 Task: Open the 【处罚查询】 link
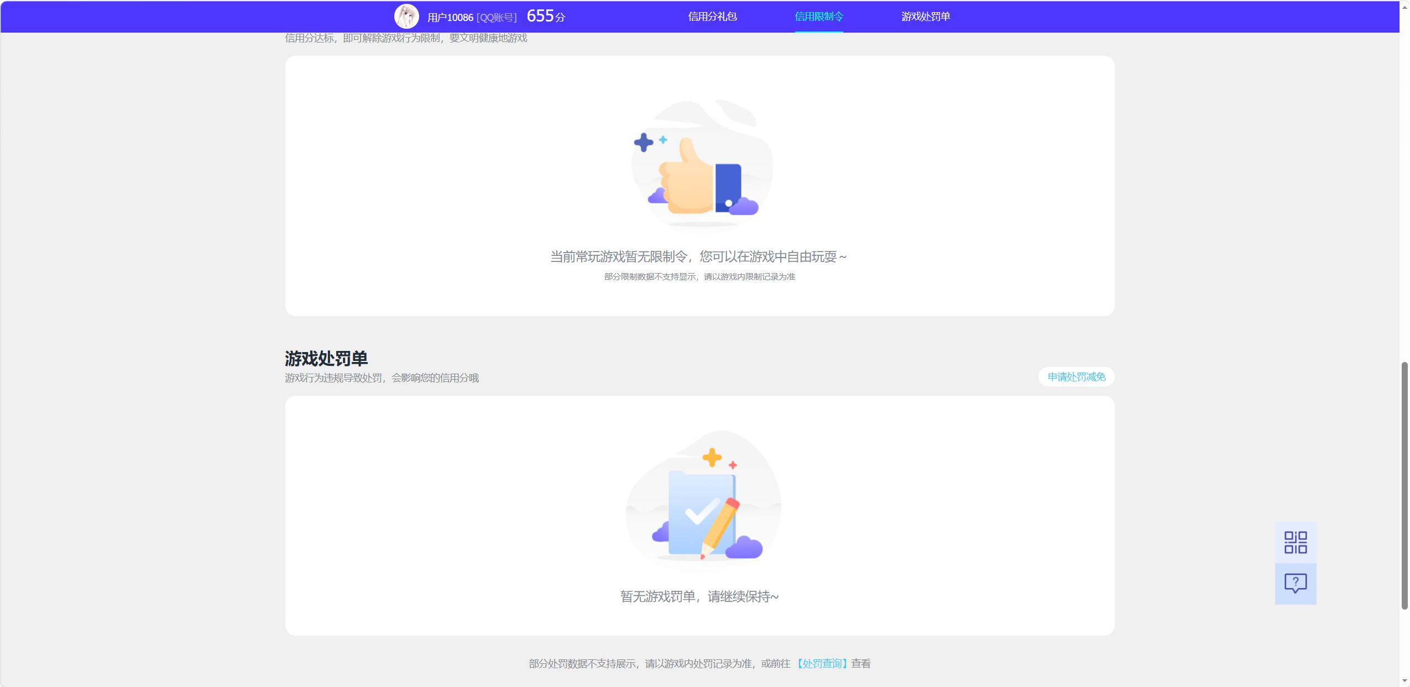(822, 663)
